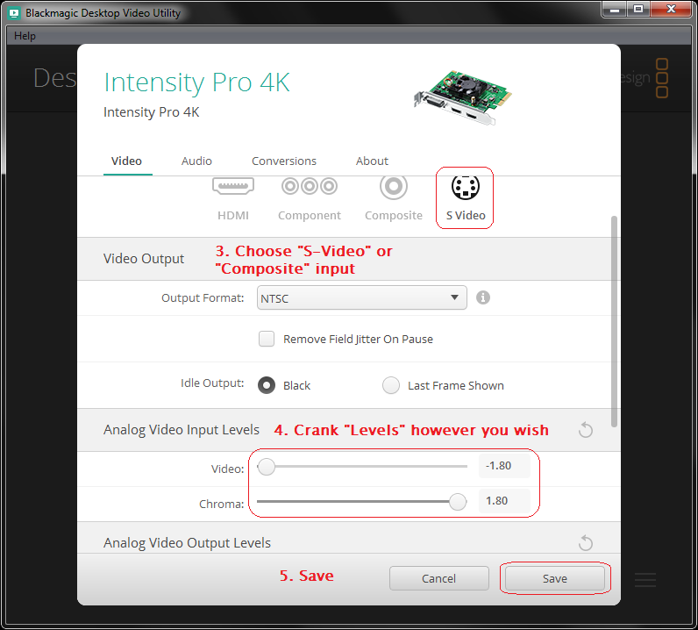Click the Chroma level slider handle
This screenshot has height=630, width=698.
[x=458, y=502]
